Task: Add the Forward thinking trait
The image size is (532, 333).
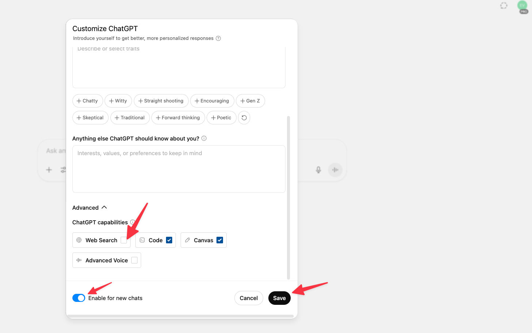Action: pos(178,118)
